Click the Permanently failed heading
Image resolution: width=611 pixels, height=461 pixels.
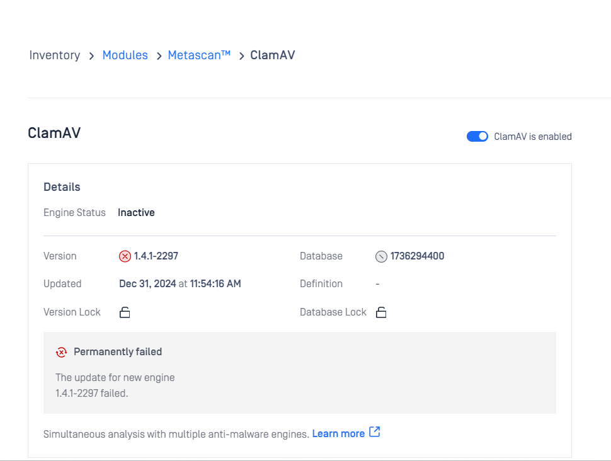118,352
